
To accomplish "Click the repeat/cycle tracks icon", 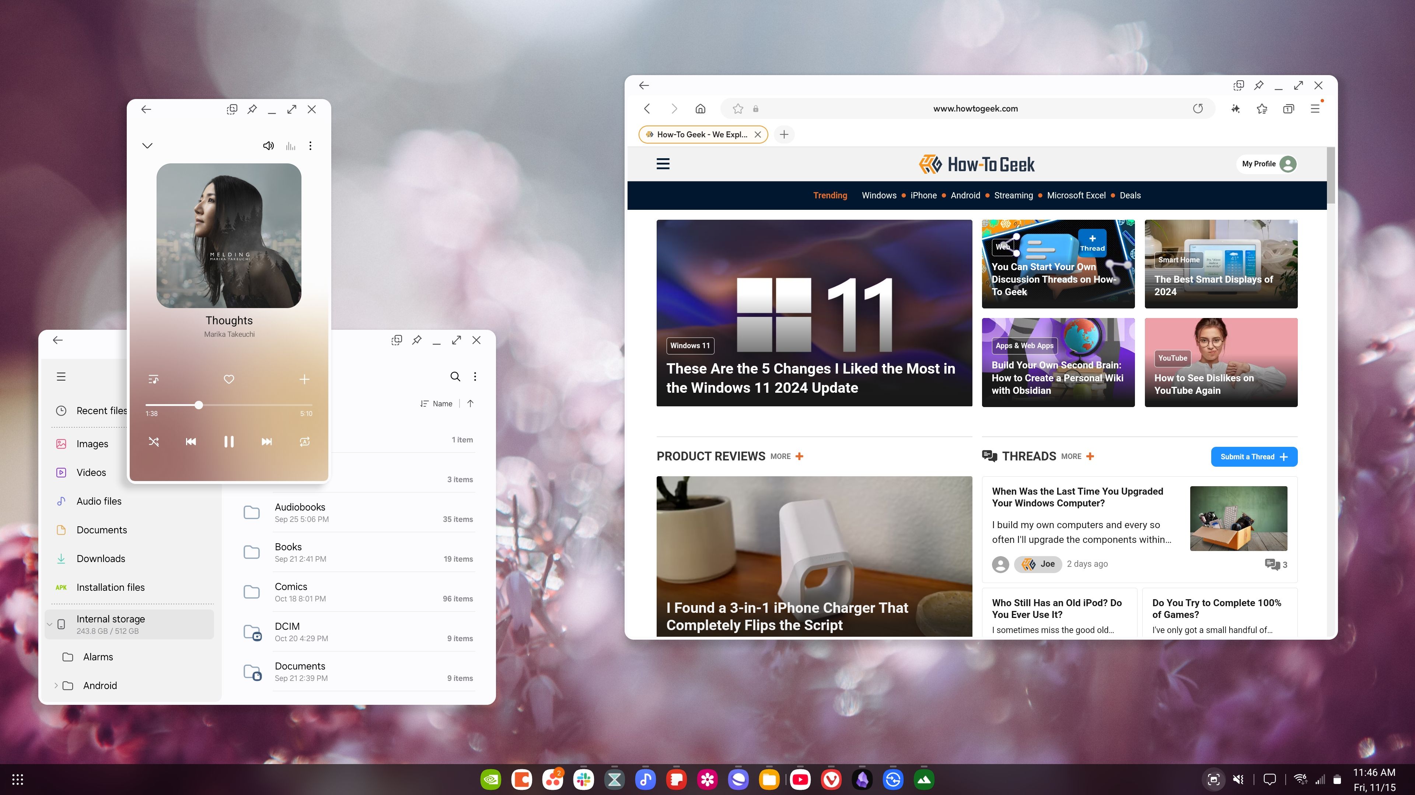I will [x=305, y=442].
